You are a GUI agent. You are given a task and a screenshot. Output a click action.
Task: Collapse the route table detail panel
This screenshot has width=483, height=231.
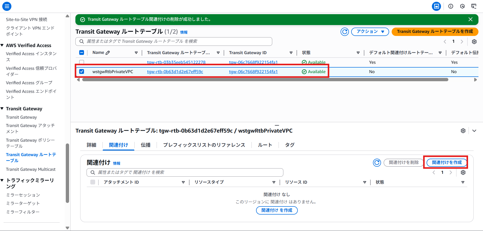[x=474, y=131]
